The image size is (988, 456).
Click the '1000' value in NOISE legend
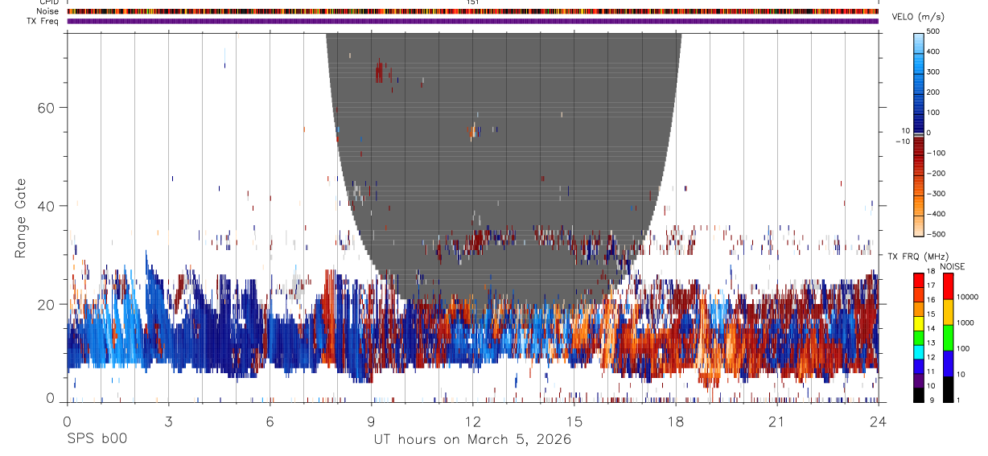965,322
